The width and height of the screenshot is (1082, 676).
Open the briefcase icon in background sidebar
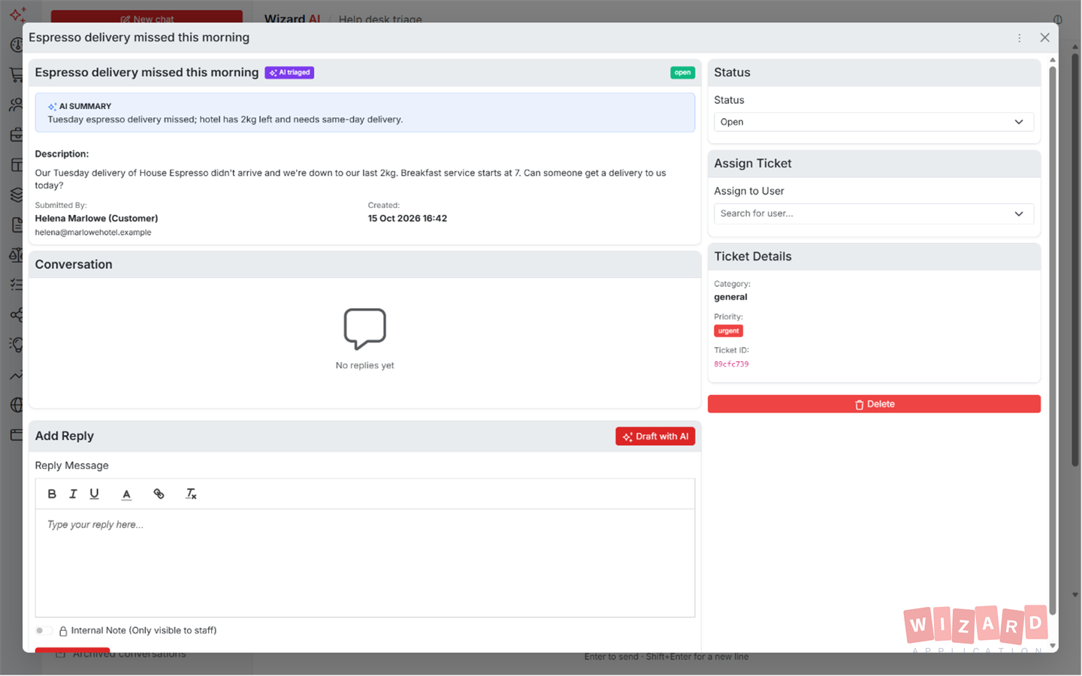pyautogui.click(x=17, y=135)
